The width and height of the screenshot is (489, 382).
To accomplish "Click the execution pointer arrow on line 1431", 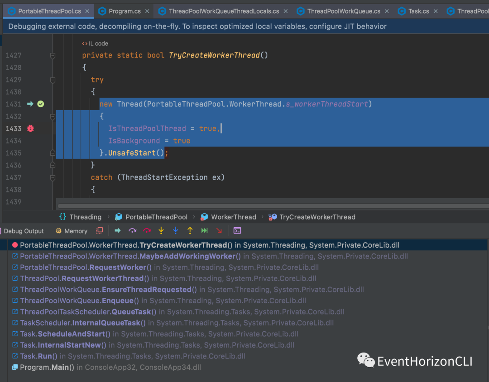I will [30, 104].
